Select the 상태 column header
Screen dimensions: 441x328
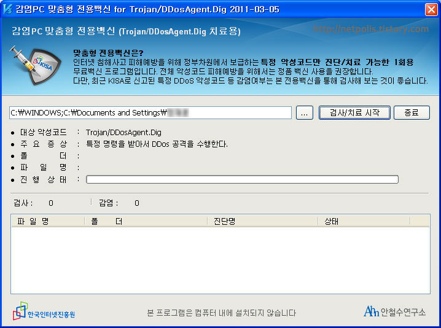pos(364,221)
